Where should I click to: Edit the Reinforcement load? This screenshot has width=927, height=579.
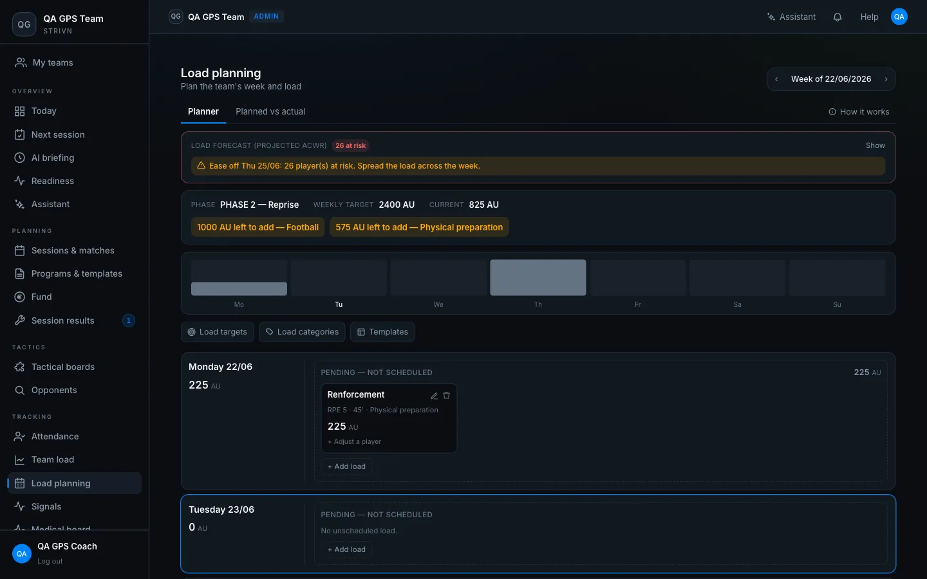point(434,396)
